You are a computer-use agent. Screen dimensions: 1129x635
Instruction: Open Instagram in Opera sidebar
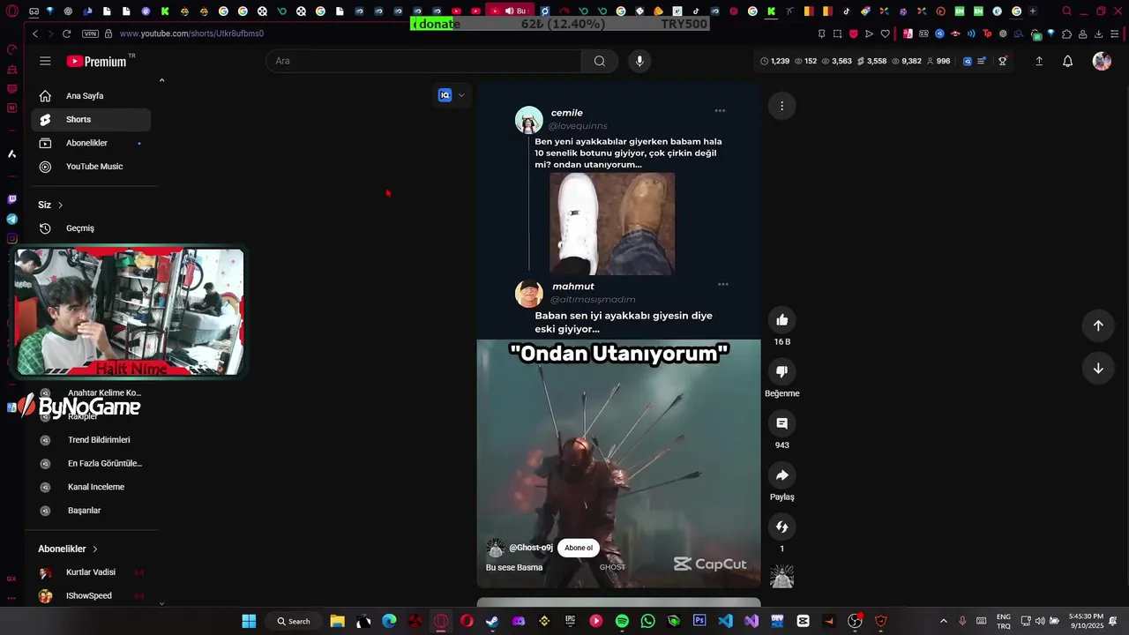click(11, 238)
